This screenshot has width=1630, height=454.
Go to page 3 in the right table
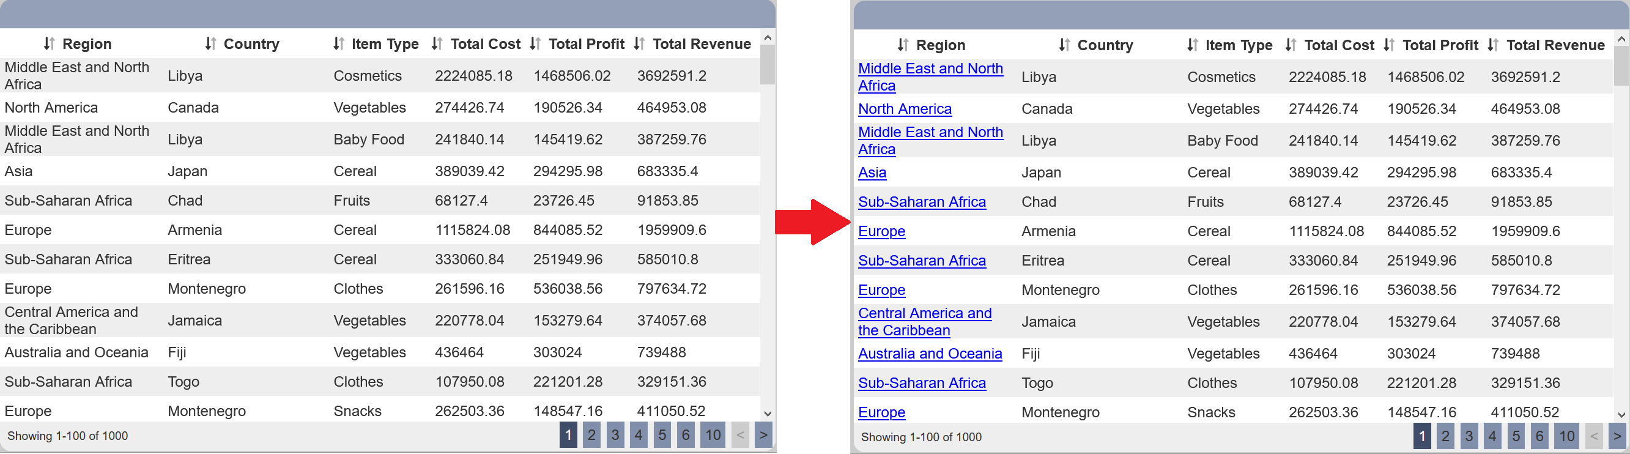click(x=1469, y=436)
